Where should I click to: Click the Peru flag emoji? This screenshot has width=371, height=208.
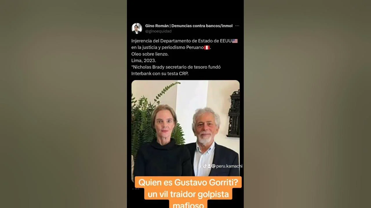click(x=207, y=47)
